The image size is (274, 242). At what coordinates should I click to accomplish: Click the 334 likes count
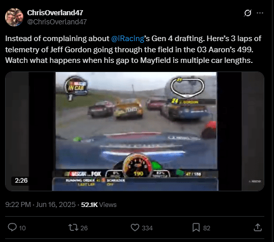(x=147, y=228)
